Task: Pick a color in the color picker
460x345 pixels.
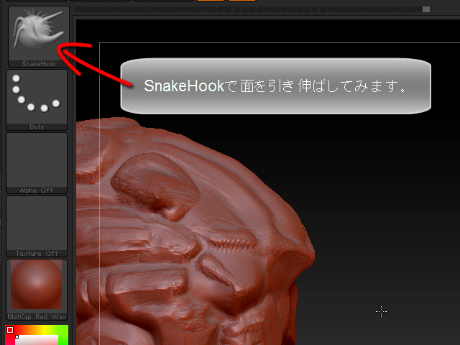Action: pos(37,335)
